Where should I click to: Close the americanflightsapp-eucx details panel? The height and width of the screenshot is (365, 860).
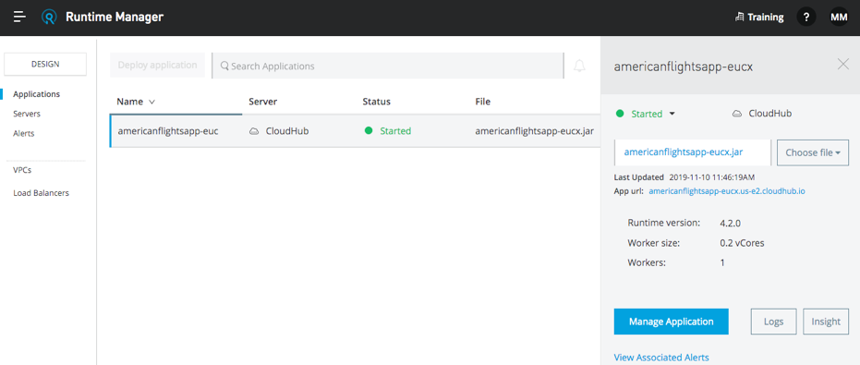(843, 64)
